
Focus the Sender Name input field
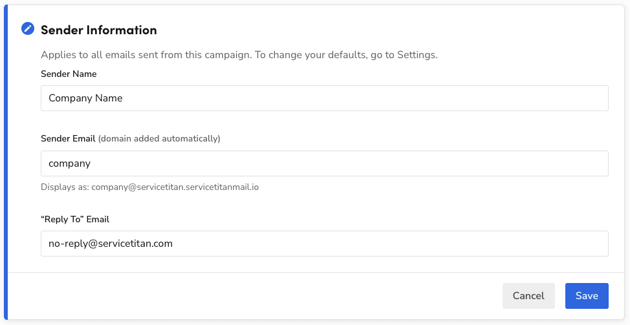coord(324,98)
